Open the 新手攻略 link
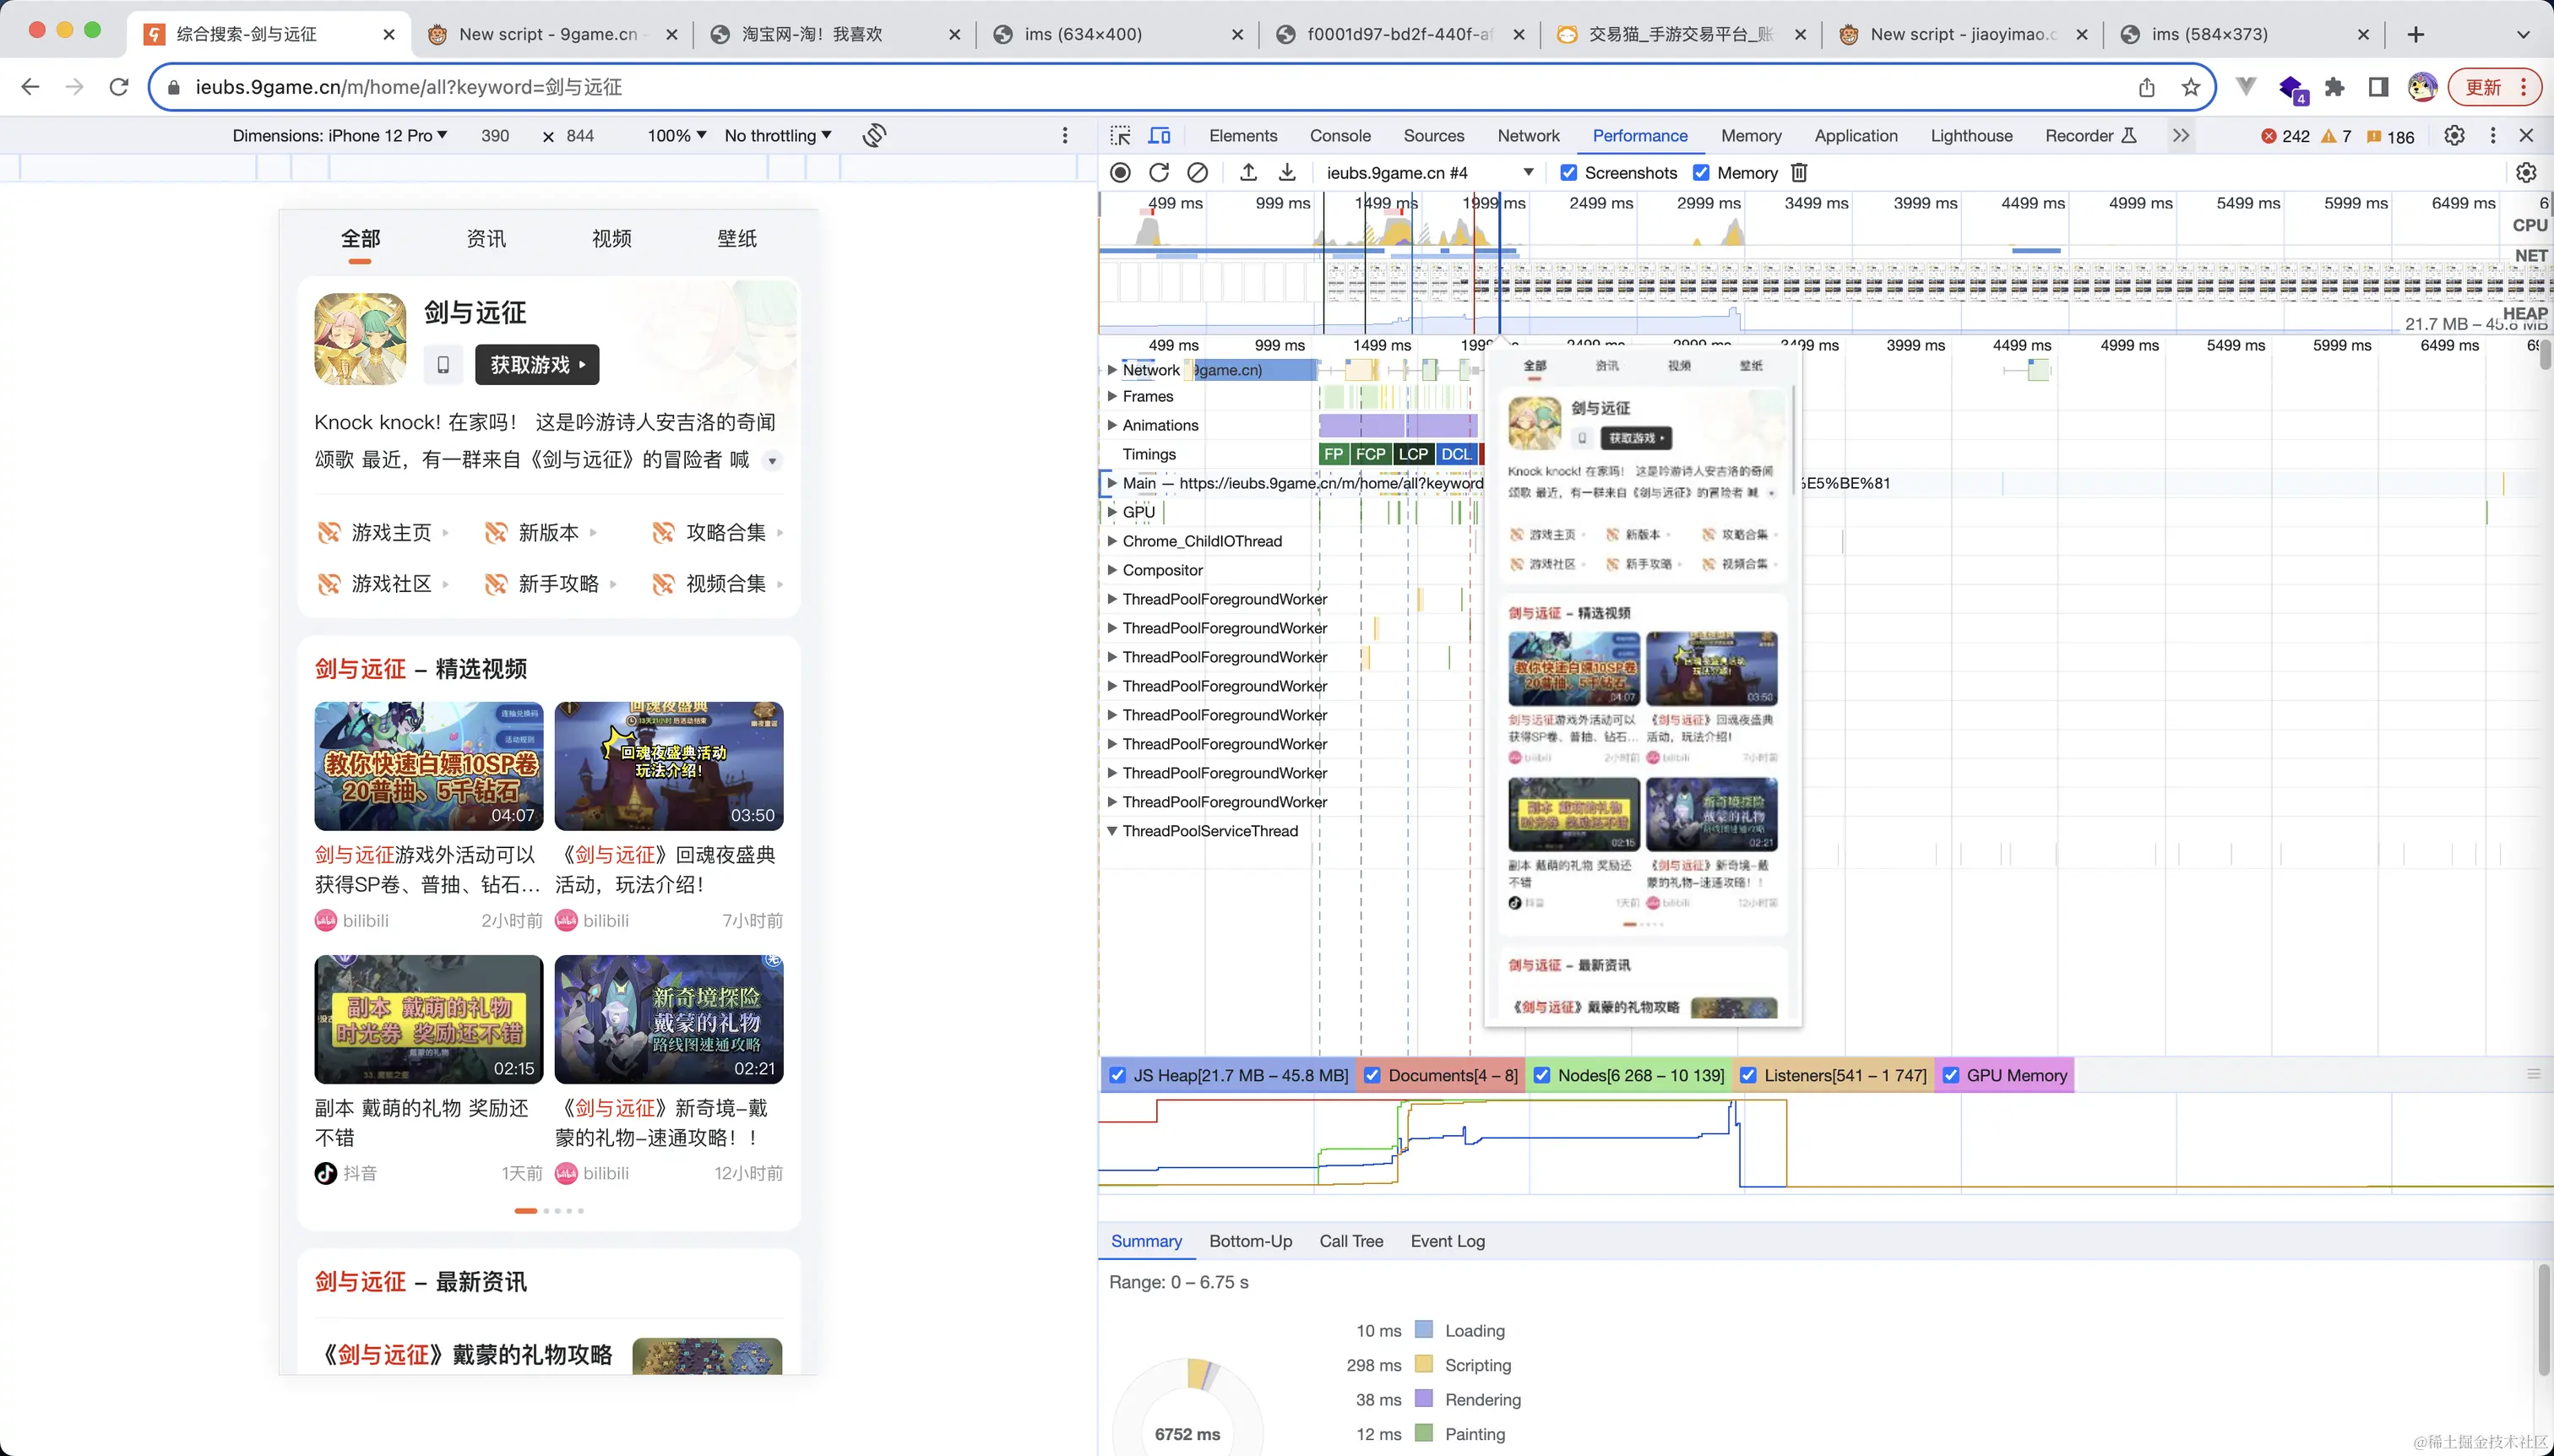This screenshot has width=2554, height=1456. click(x=558, y=584)
